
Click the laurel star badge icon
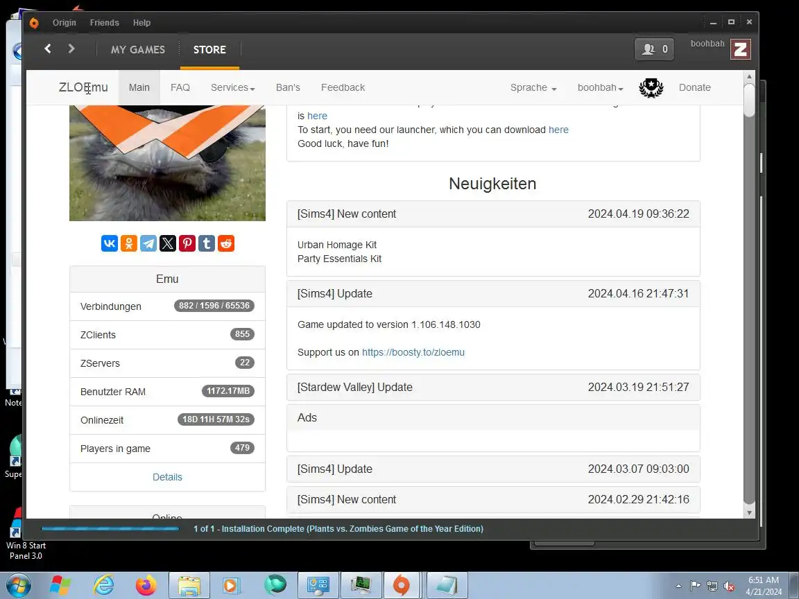pyautogui.click(x=651, y=87)
